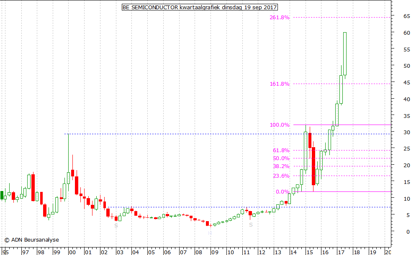Click price axis value 60
Viewport: 411px width, 255px height.
click(406, 33)
